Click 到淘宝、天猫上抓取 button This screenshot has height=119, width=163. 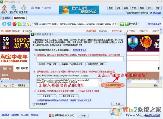tap(48, 64)
